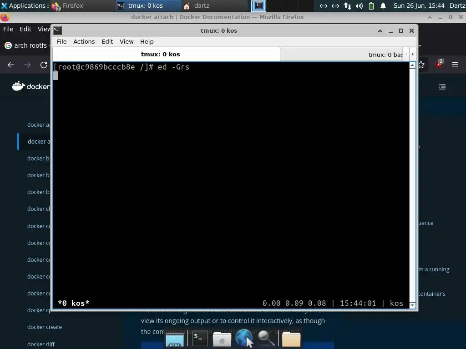466x349 pixels.
Task: Open the 'docker cp' sidebar link
Action: (39, 310)
